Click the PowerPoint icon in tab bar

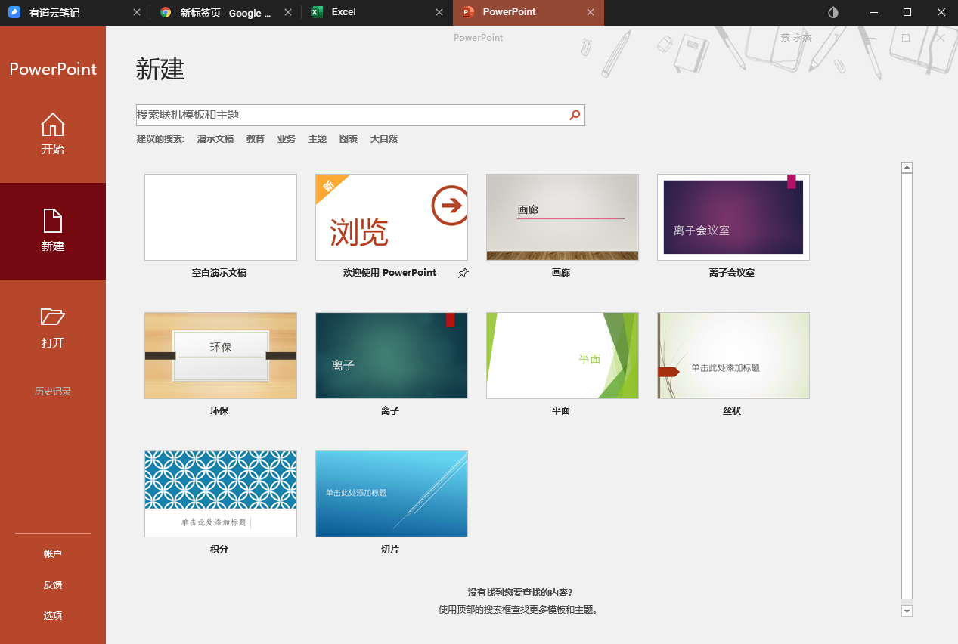tap(468, 12)
